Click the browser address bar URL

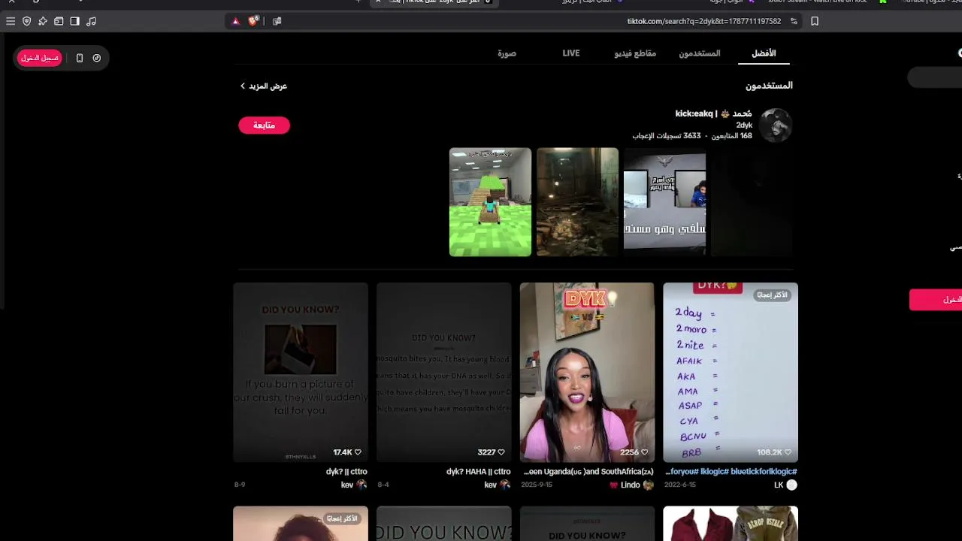point(704,21)
